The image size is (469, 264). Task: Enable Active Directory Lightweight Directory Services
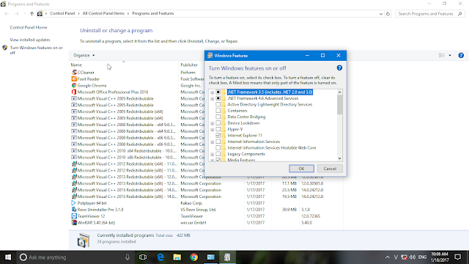pos(218,104)
